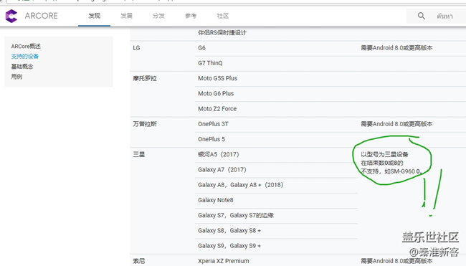Open ARCore概述 in sidebar
This screenshot has height=266, width=466.
(26, 47)
